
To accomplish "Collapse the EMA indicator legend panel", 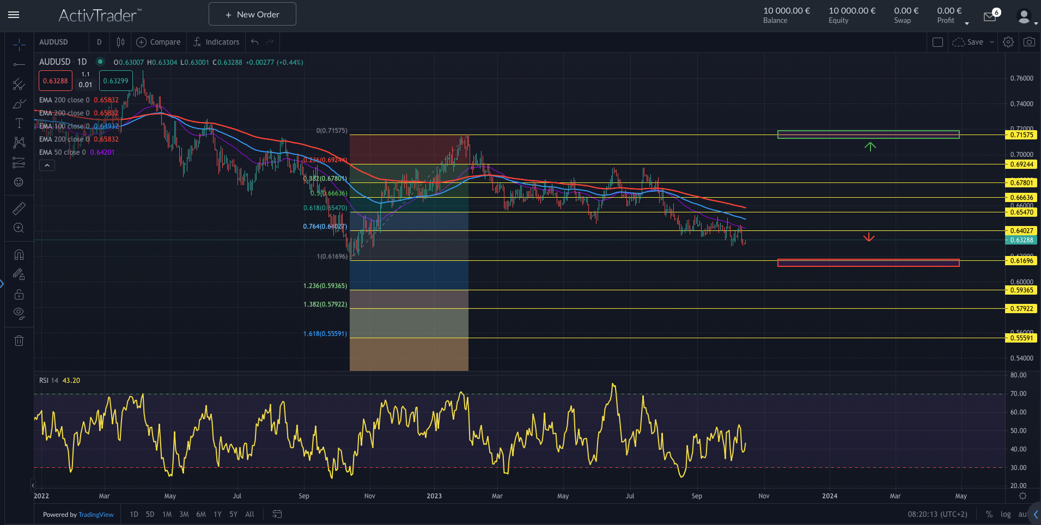I will pos(47,165).
